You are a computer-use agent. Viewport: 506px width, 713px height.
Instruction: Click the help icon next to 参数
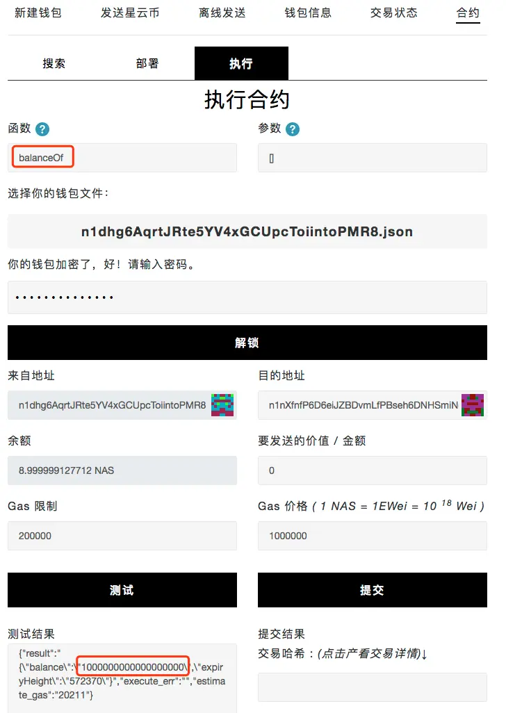(293, 129)
